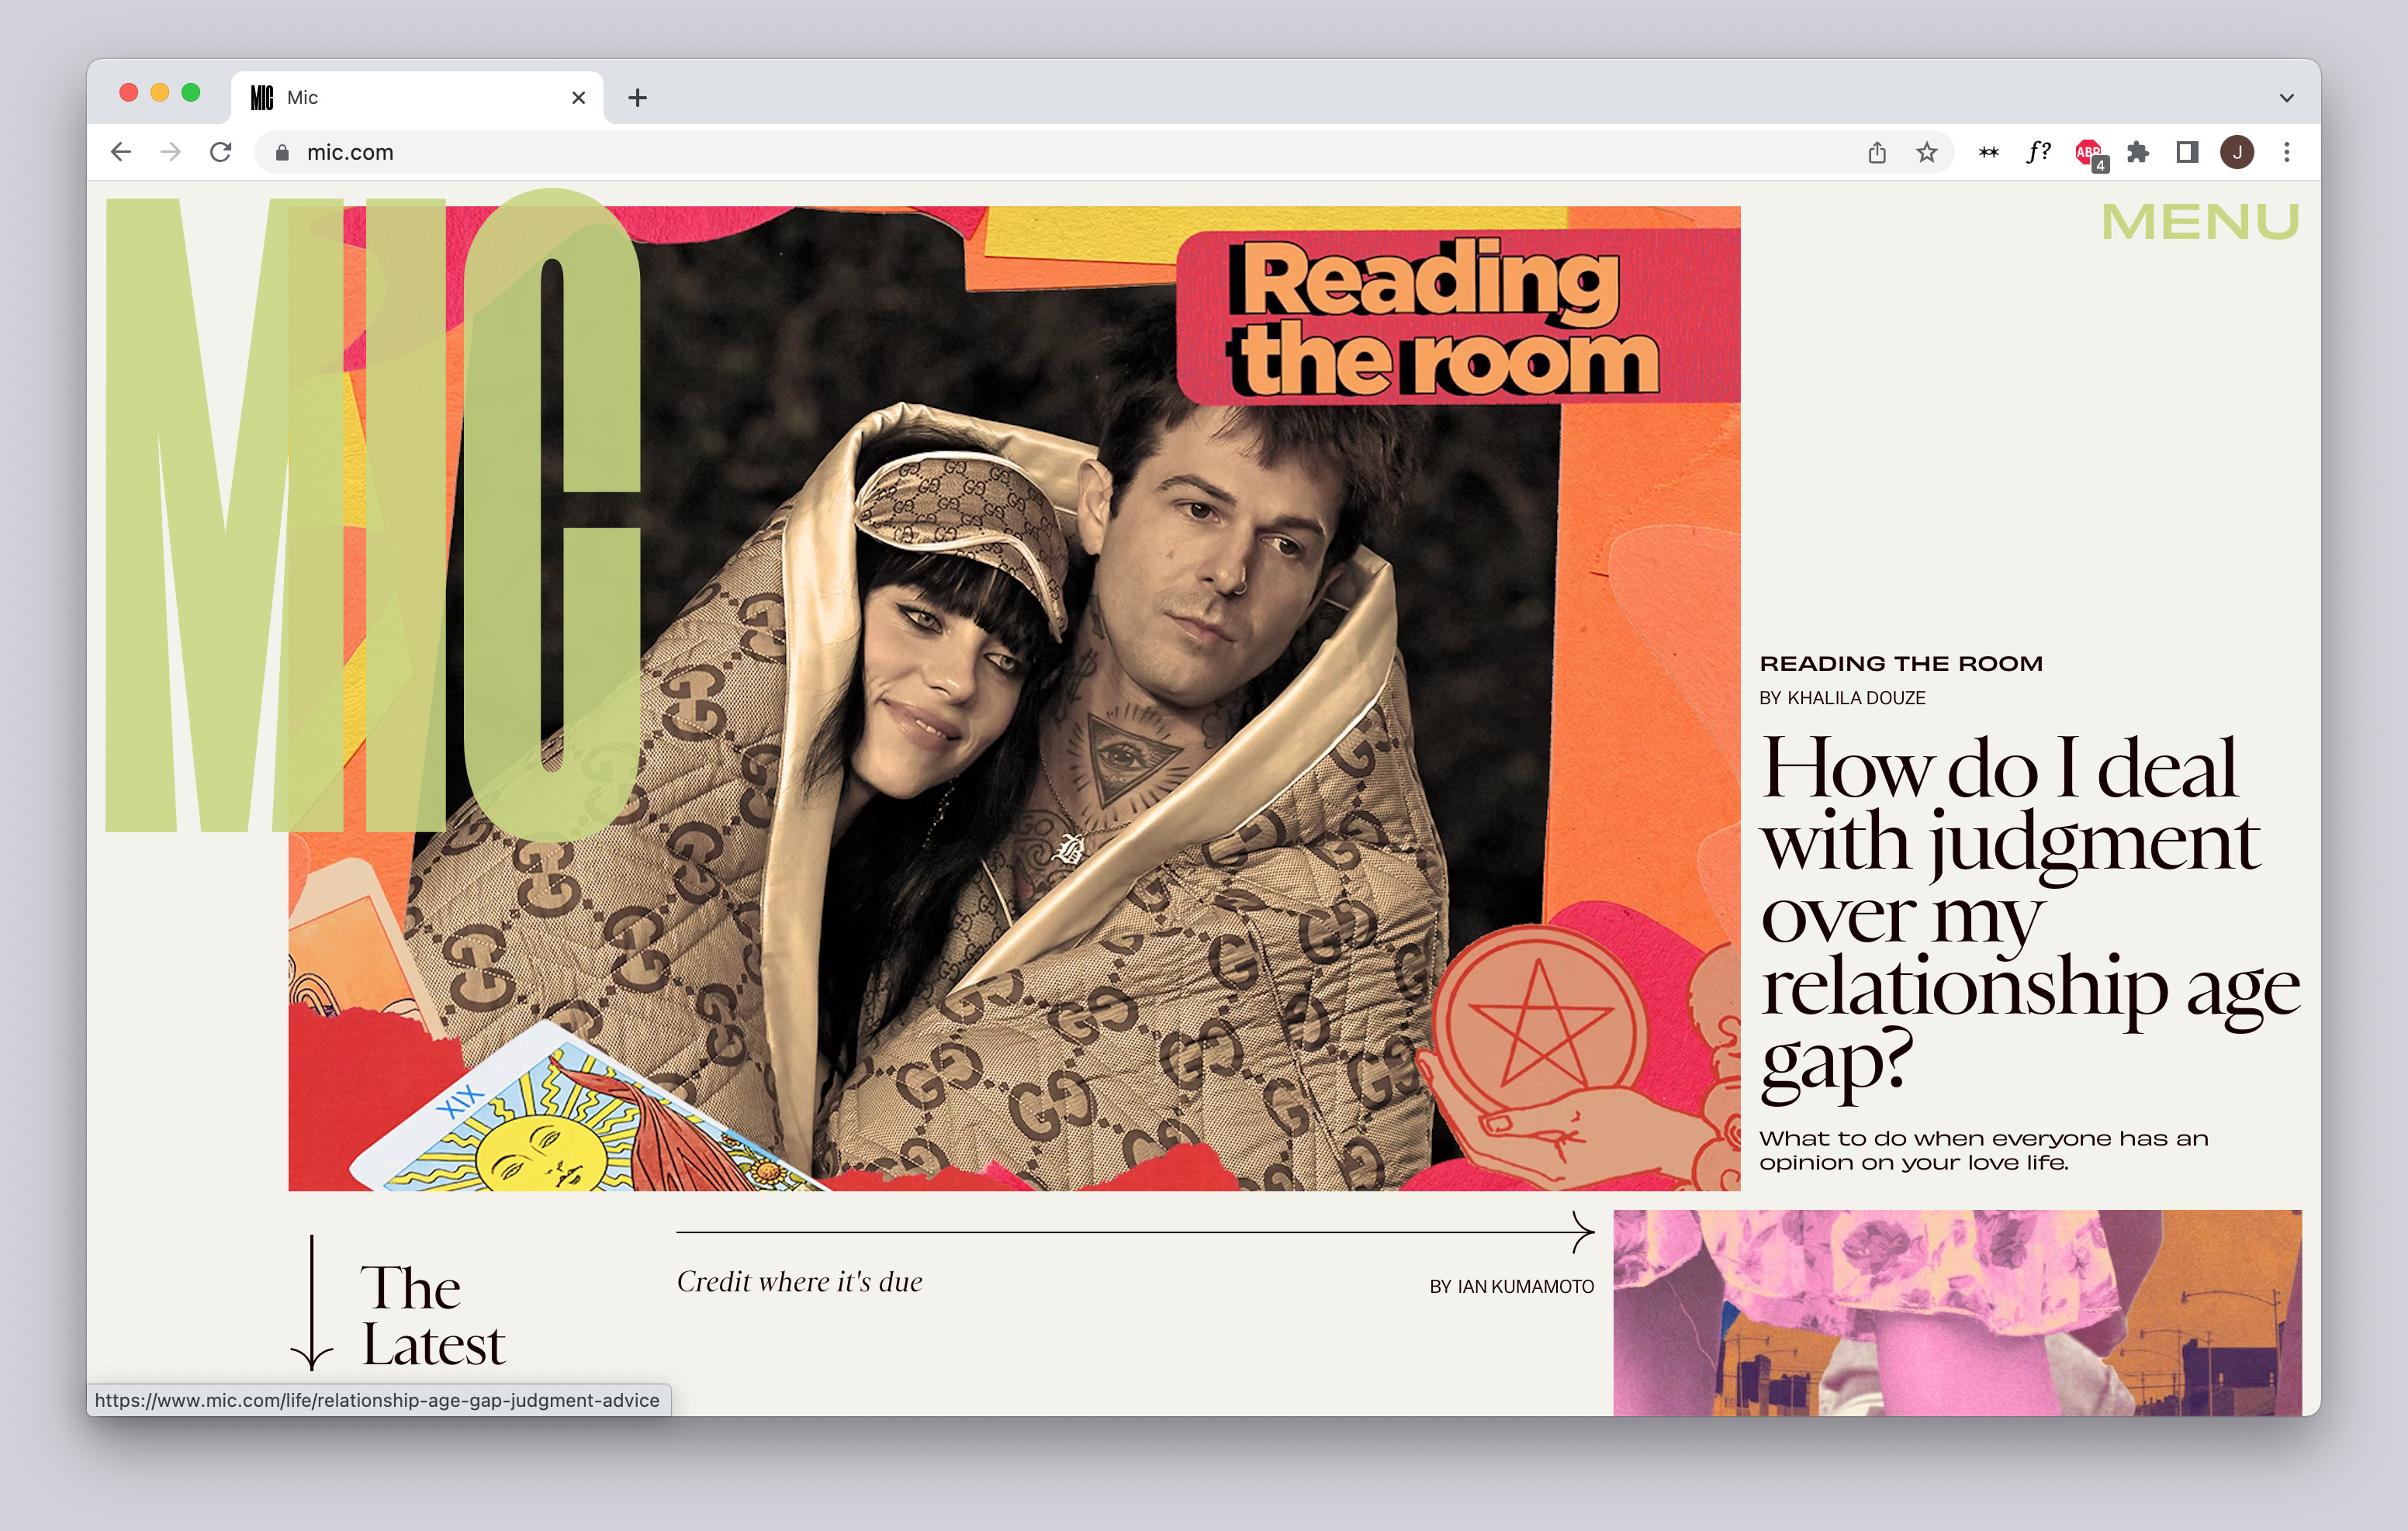Click the pink floral article thumbnail
The image size is (2408, 1531).
click(x=1956, y=1312)
